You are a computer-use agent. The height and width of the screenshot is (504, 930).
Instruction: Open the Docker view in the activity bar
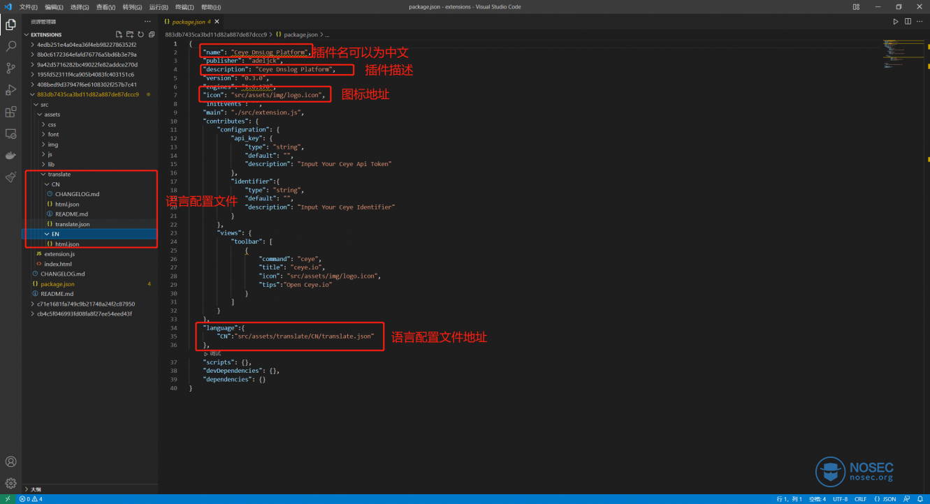(x=10, y=156)
